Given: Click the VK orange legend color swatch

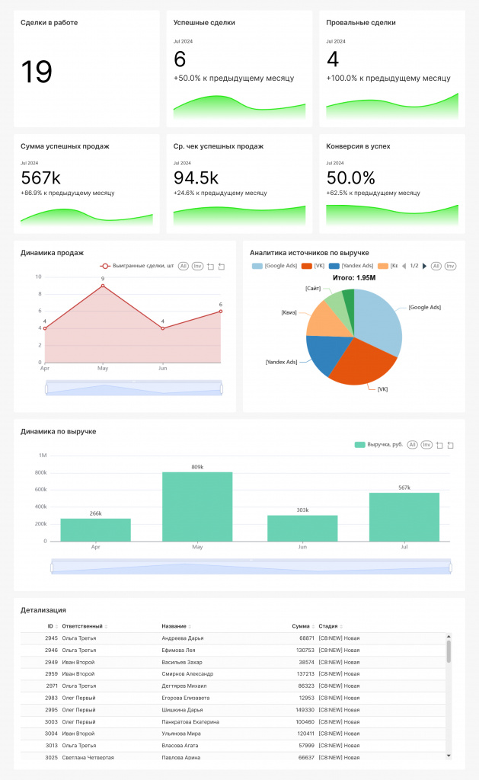Looking at the screenshot, I should (307, 266).
